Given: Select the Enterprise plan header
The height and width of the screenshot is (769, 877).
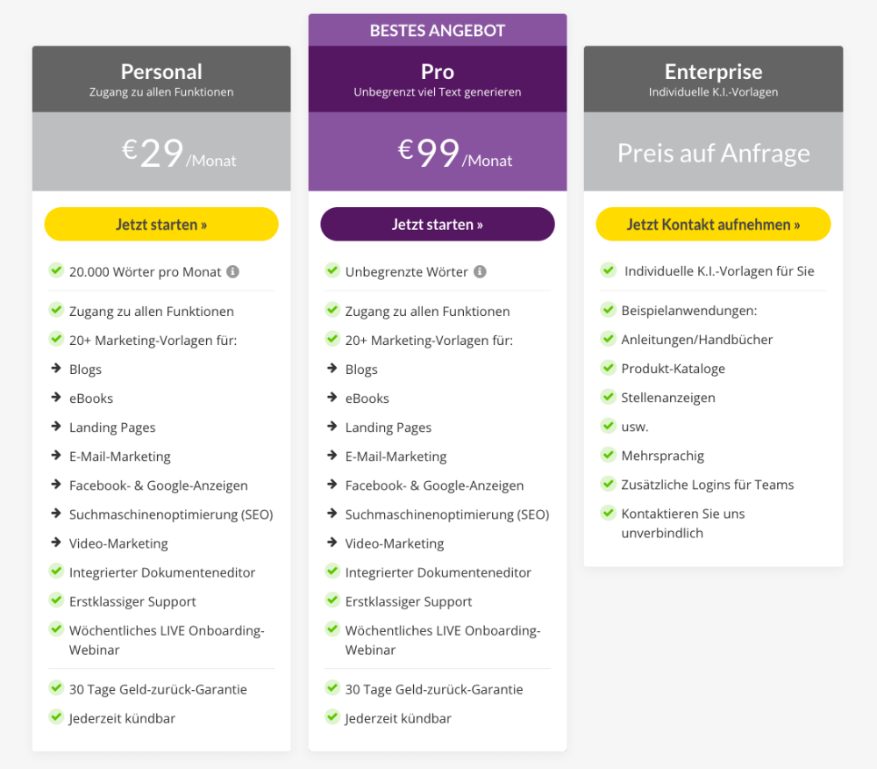Looking at the screenshot, I should [713, 79].
